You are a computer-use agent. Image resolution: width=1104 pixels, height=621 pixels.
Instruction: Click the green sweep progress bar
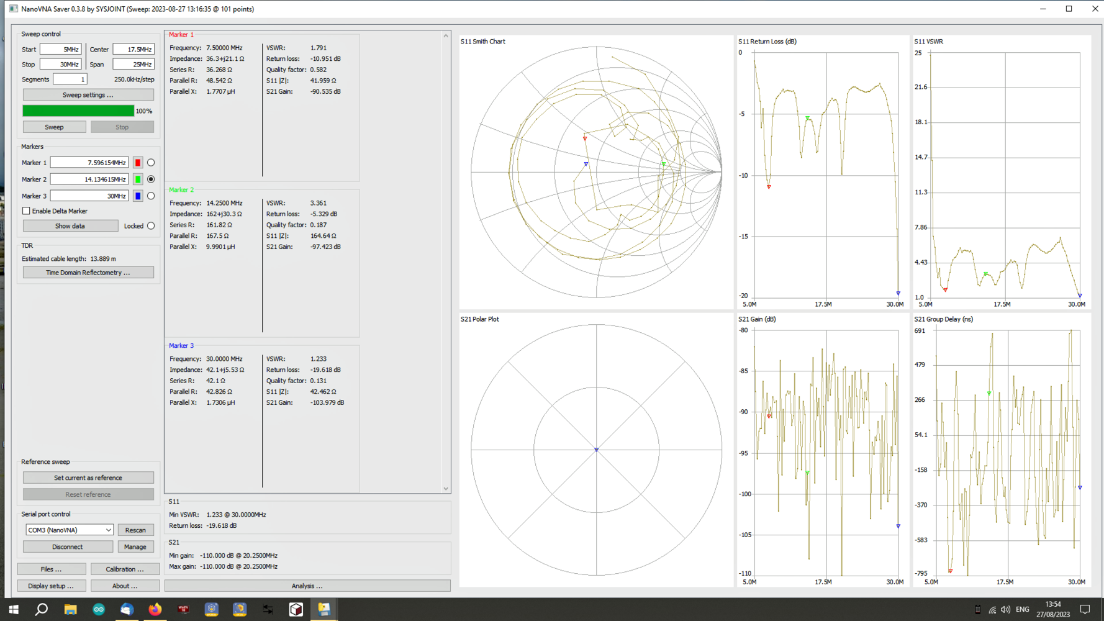click(78, 111)
